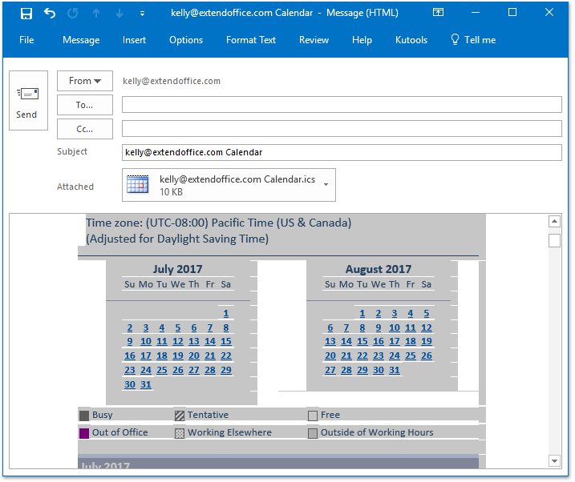Click the Tell me lightbulb search

473,39
